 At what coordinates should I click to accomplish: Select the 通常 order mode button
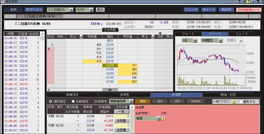(143, 101)
